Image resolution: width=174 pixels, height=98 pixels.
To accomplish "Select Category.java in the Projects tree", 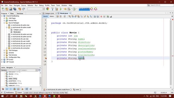I will (x=18, y=30).
